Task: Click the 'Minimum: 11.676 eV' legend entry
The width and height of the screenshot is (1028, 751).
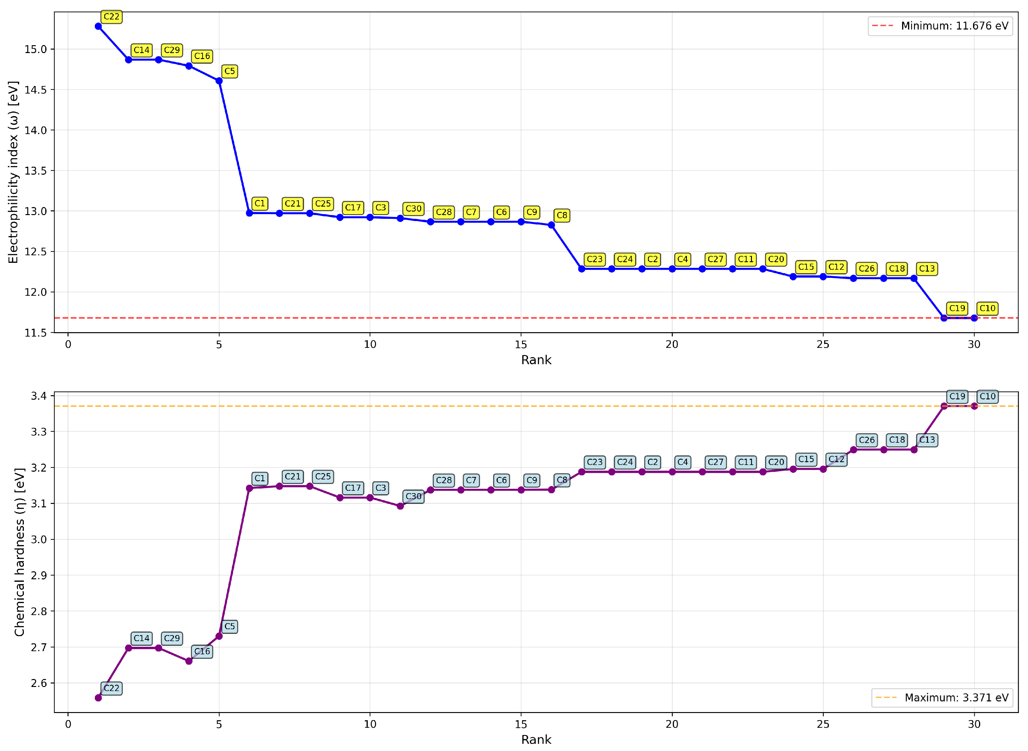Action: point(940,26)
